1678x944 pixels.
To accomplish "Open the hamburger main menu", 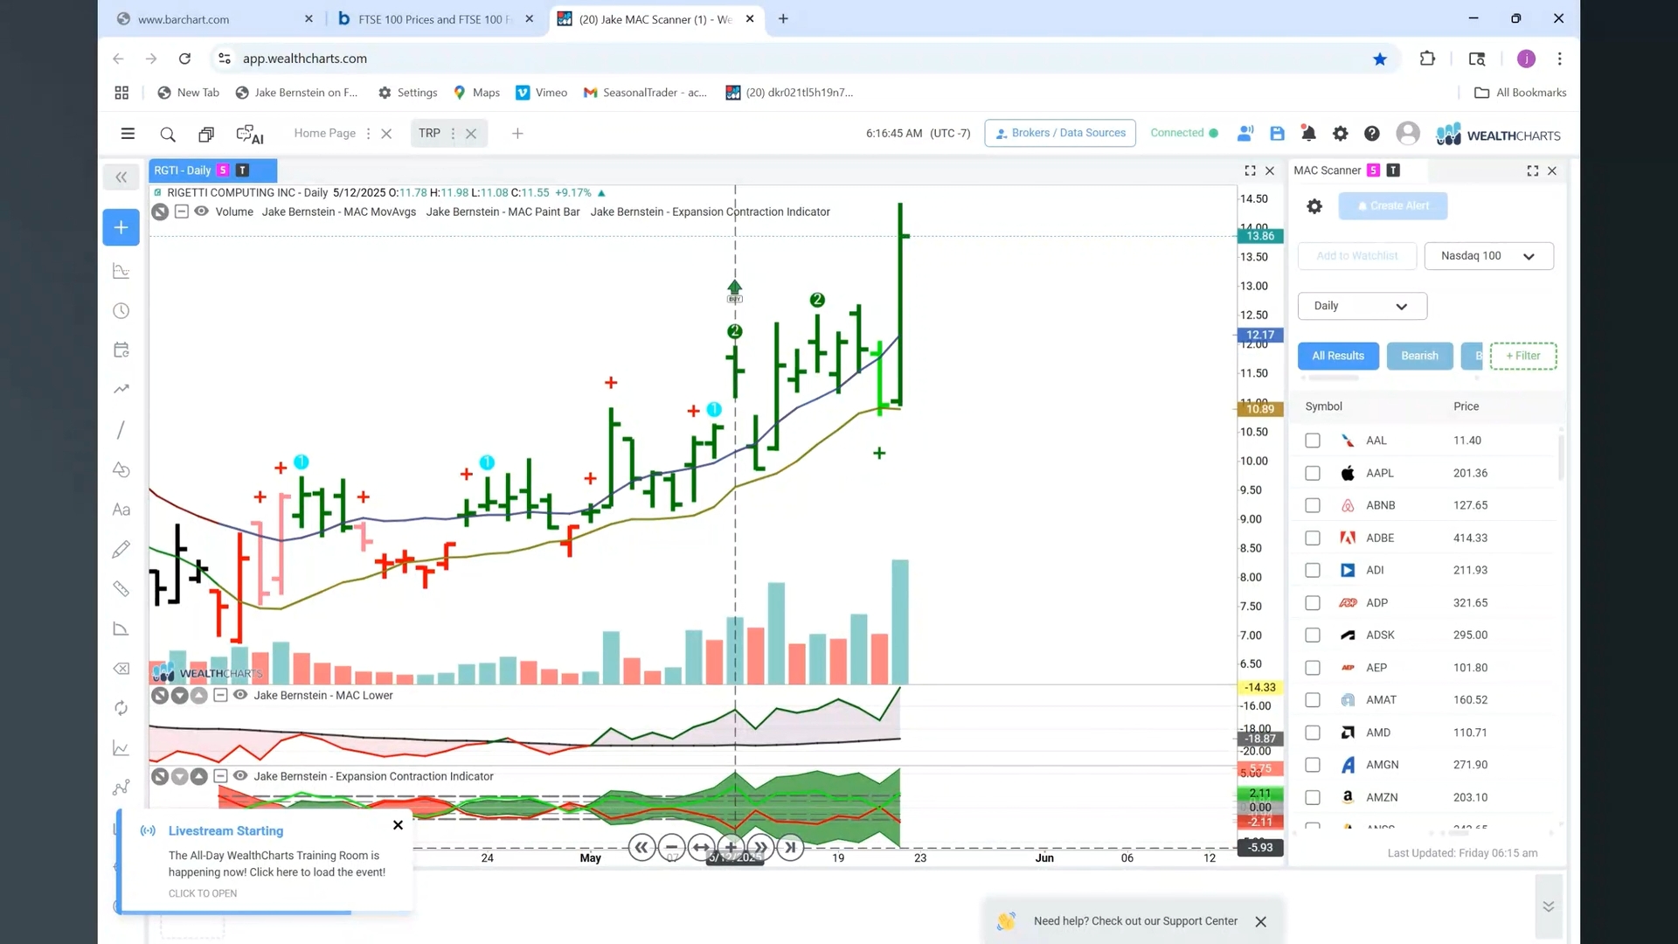I will pos(128,134).
